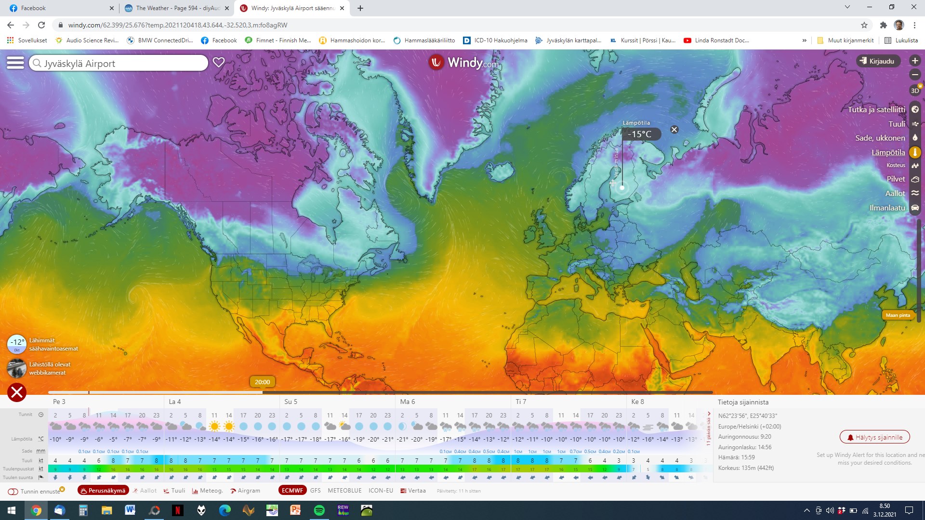Open the Windy hamburger menu
The width and height of the screenshot is (925, 520).
[15, 63]
